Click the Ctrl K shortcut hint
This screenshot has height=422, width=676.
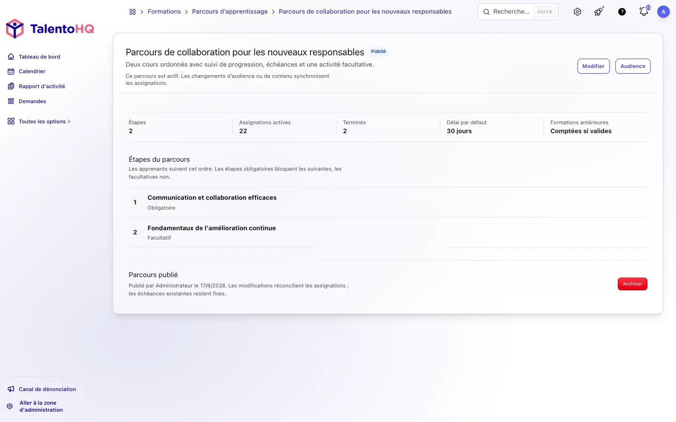[x=545, y=12]
